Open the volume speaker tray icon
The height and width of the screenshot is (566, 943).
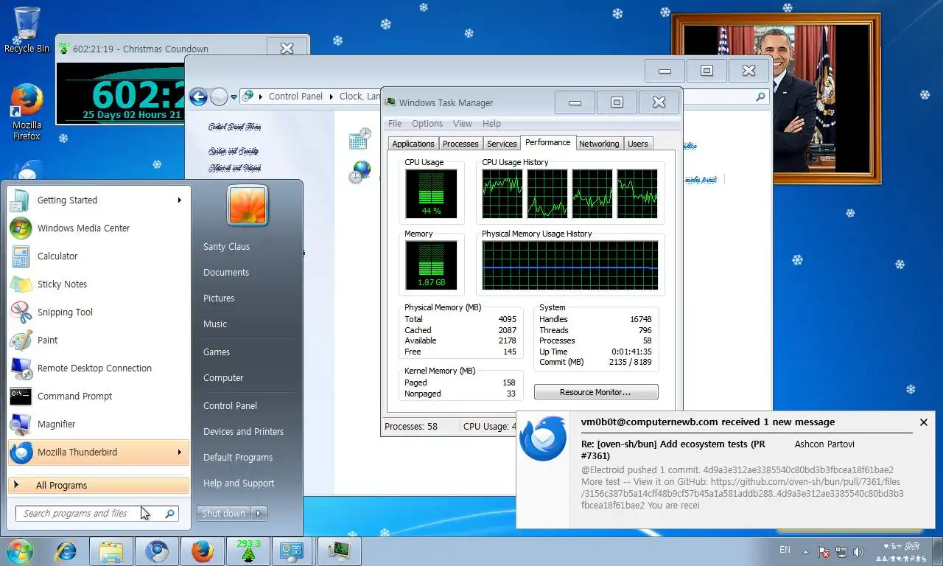858,551
